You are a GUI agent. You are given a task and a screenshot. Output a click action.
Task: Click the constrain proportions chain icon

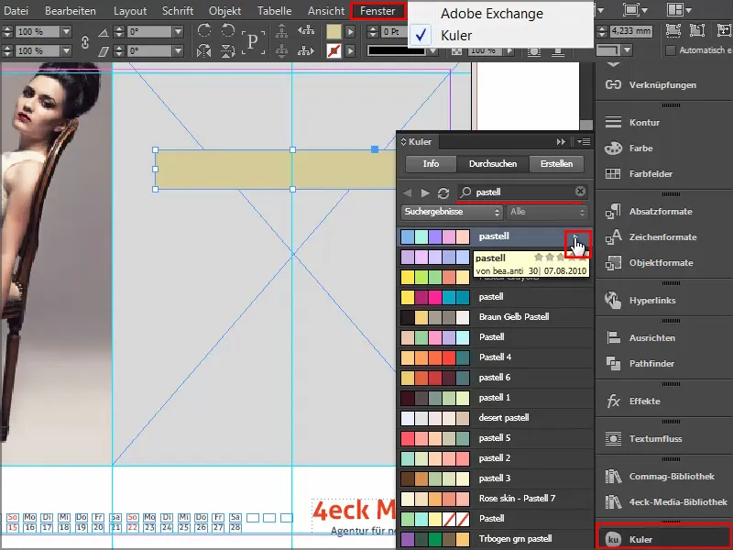click(84, 42)
